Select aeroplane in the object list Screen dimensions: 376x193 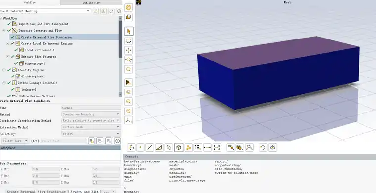(x=60, y=148)
